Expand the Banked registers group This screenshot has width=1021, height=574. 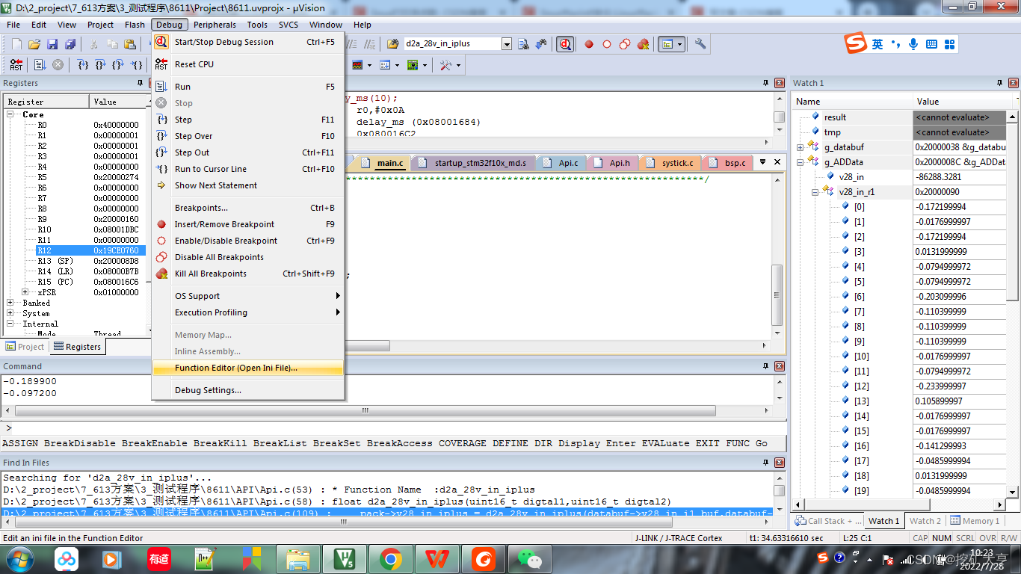pos(11,303)
